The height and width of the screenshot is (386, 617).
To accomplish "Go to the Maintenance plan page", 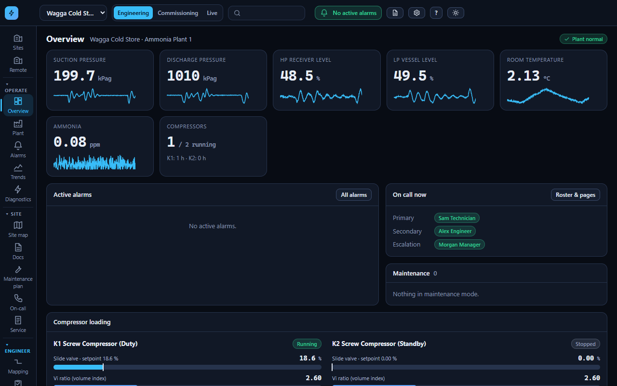I will point(18,277).
